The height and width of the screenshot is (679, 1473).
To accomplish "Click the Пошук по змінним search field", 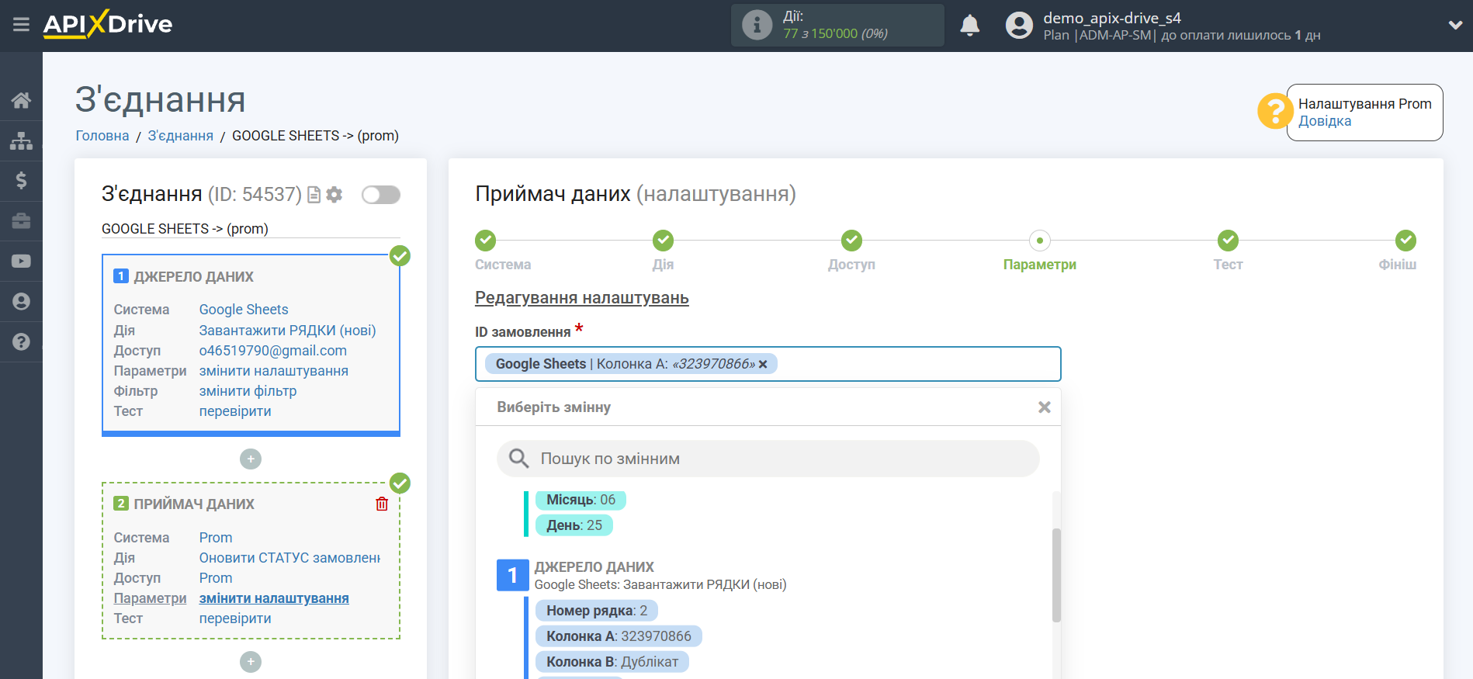I will click(768, 459).
